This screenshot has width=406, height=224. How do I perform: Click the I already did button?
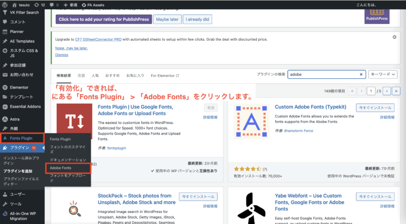(x=197, y=19)
